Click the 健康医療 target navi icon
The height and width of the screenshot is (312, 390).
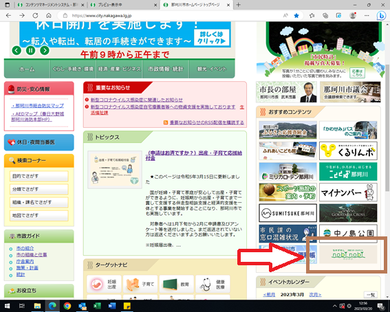213,285
